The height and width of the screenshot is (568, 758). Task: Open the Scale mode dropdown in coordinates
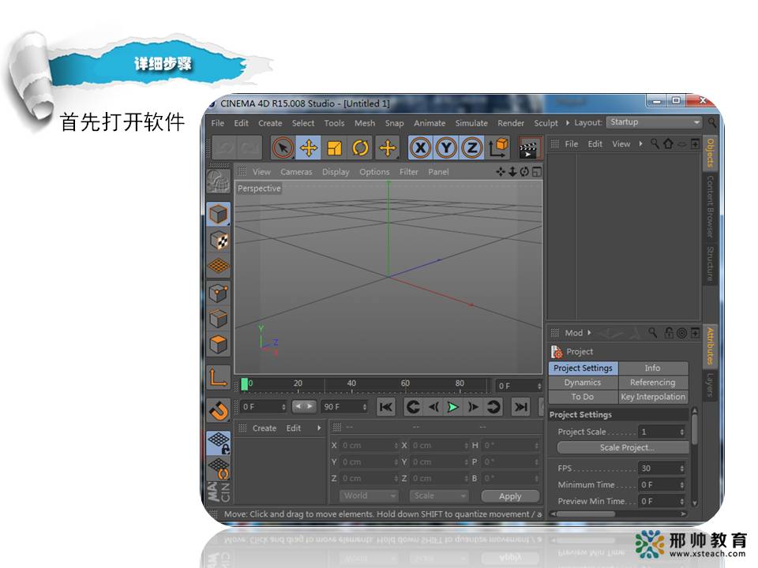pyautogui.click(x=438, y=496)
